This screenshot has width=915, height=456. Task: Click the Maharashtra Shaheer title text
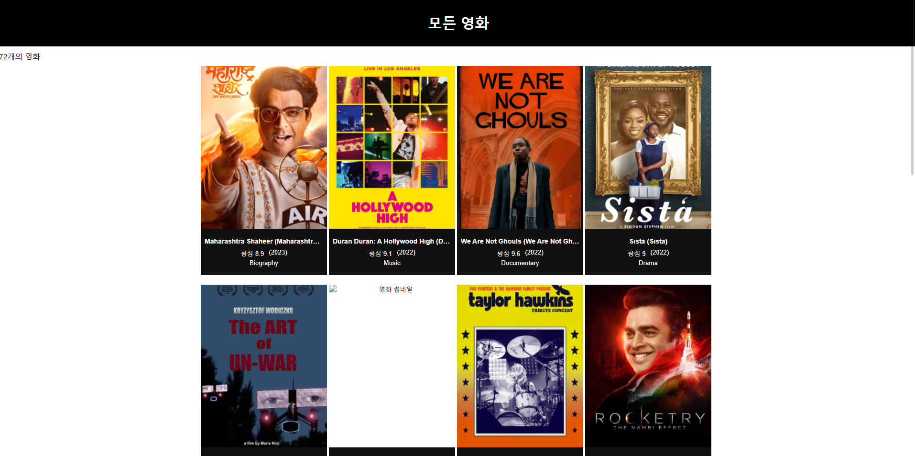[x=262, y=241]
